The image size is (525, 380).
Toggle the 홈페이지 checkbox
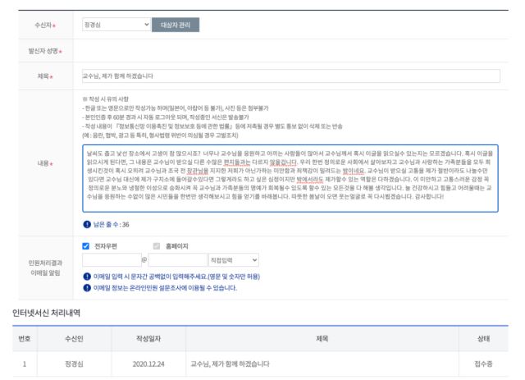[157, 246]
